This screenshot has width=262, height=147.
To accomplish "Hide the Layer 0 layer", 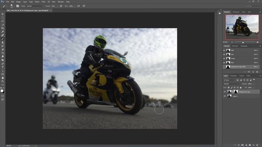I will 225,96.
